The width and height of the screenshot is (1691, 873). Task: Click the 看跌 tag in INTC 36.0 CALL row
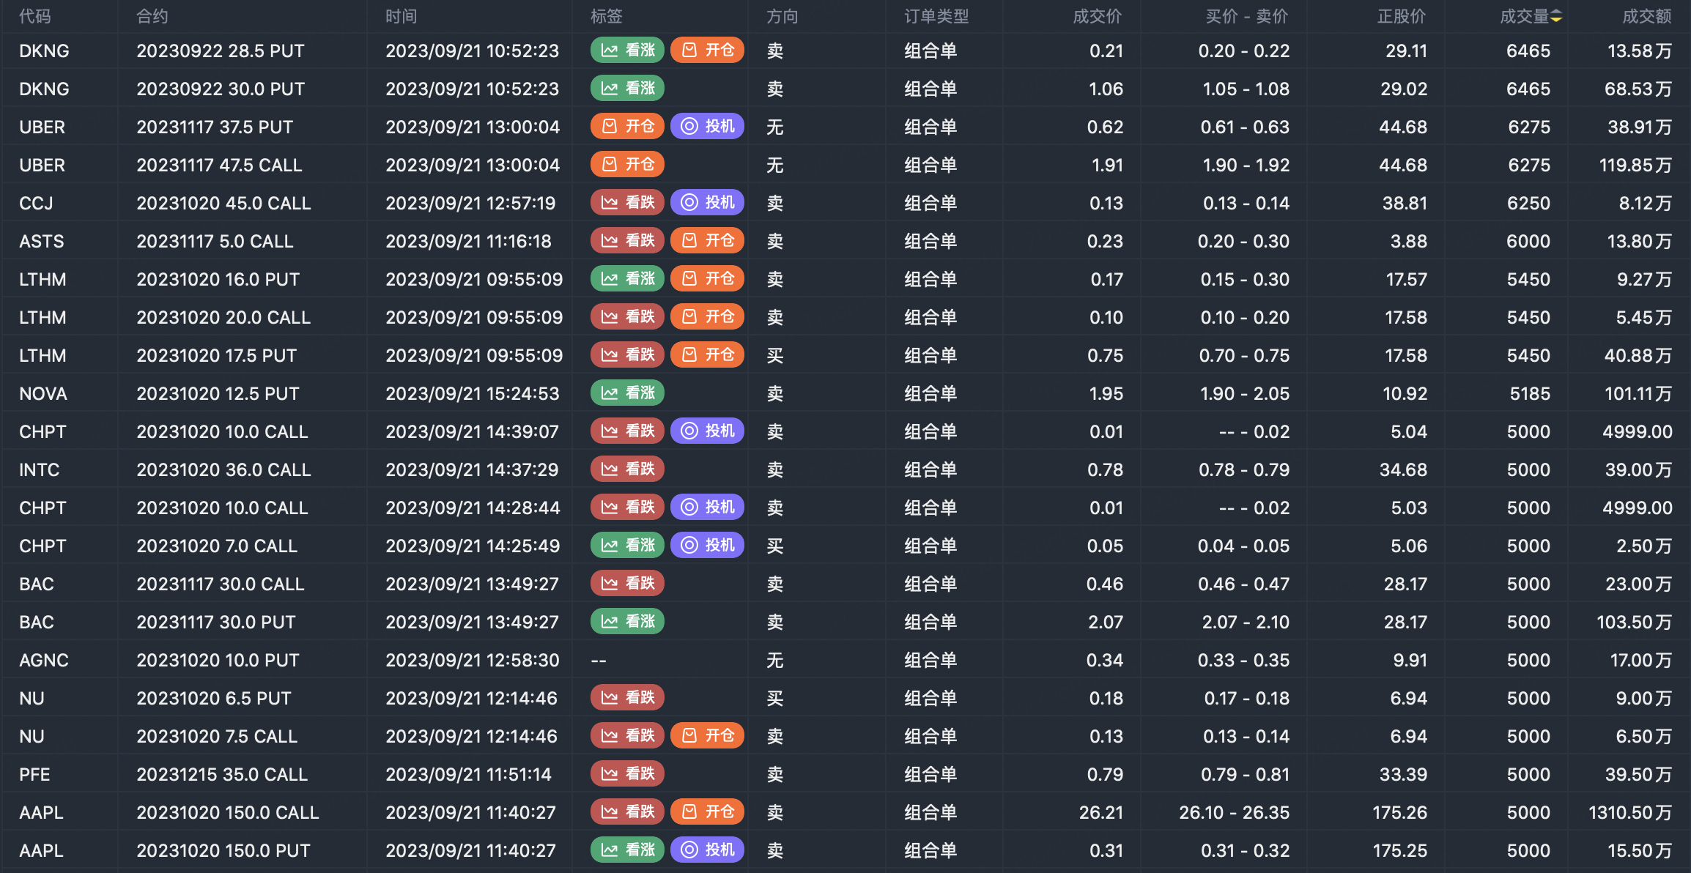[628, 469]
